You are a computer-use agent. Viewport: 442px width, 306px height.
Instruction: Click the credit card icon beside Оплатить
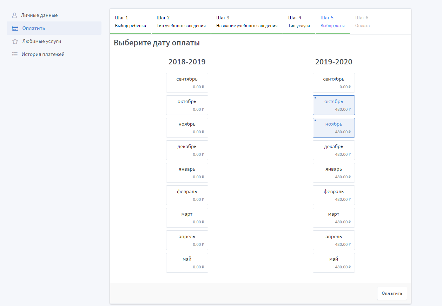coord(15,28)
